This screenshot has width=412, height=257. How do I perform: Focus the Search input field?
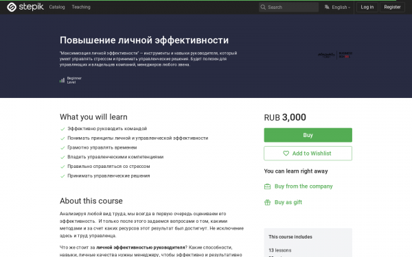click(x=288, y=7)
